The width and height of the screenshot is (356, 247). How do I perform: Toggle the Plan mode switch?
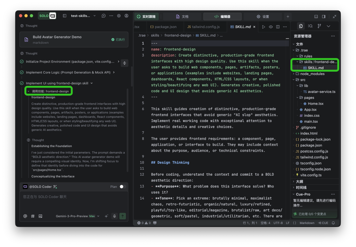click(122, 187)
